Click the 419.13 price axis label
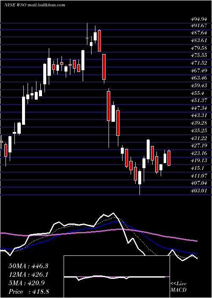The height and width of the screenshot is (298, 212). [198, 161]
